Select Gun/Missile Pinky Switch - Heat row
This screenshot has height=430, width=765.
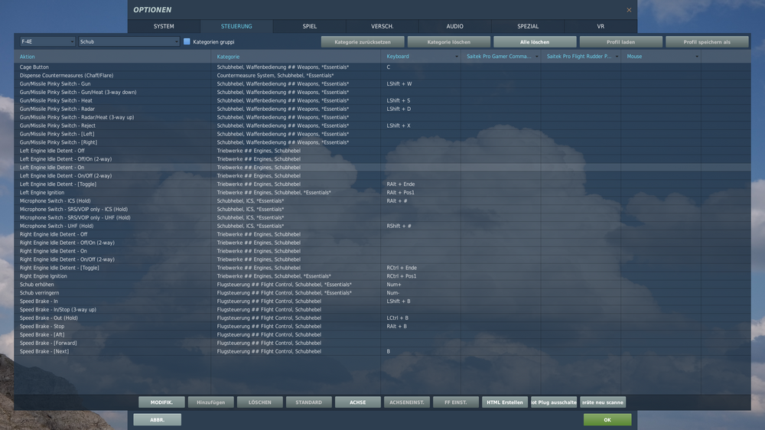click(x=382, y=100)
